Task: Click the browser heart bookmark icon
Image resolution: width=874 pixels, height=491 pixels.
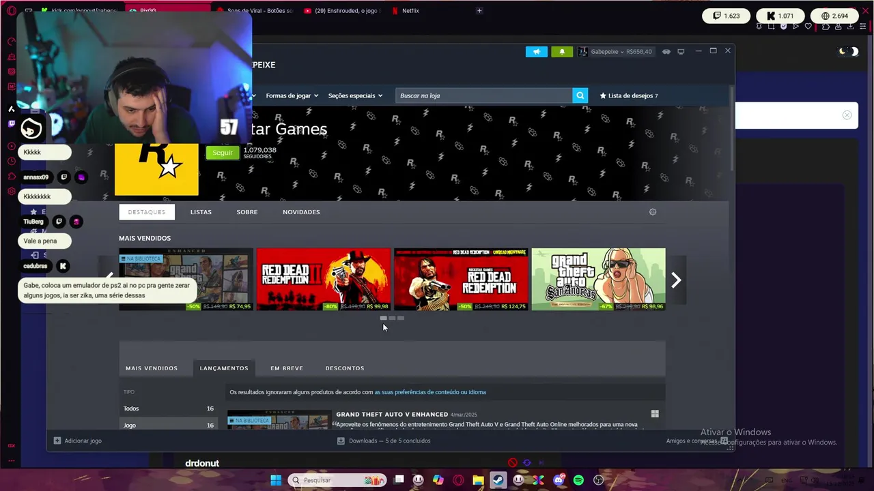Action: click(x=808, y=27)
